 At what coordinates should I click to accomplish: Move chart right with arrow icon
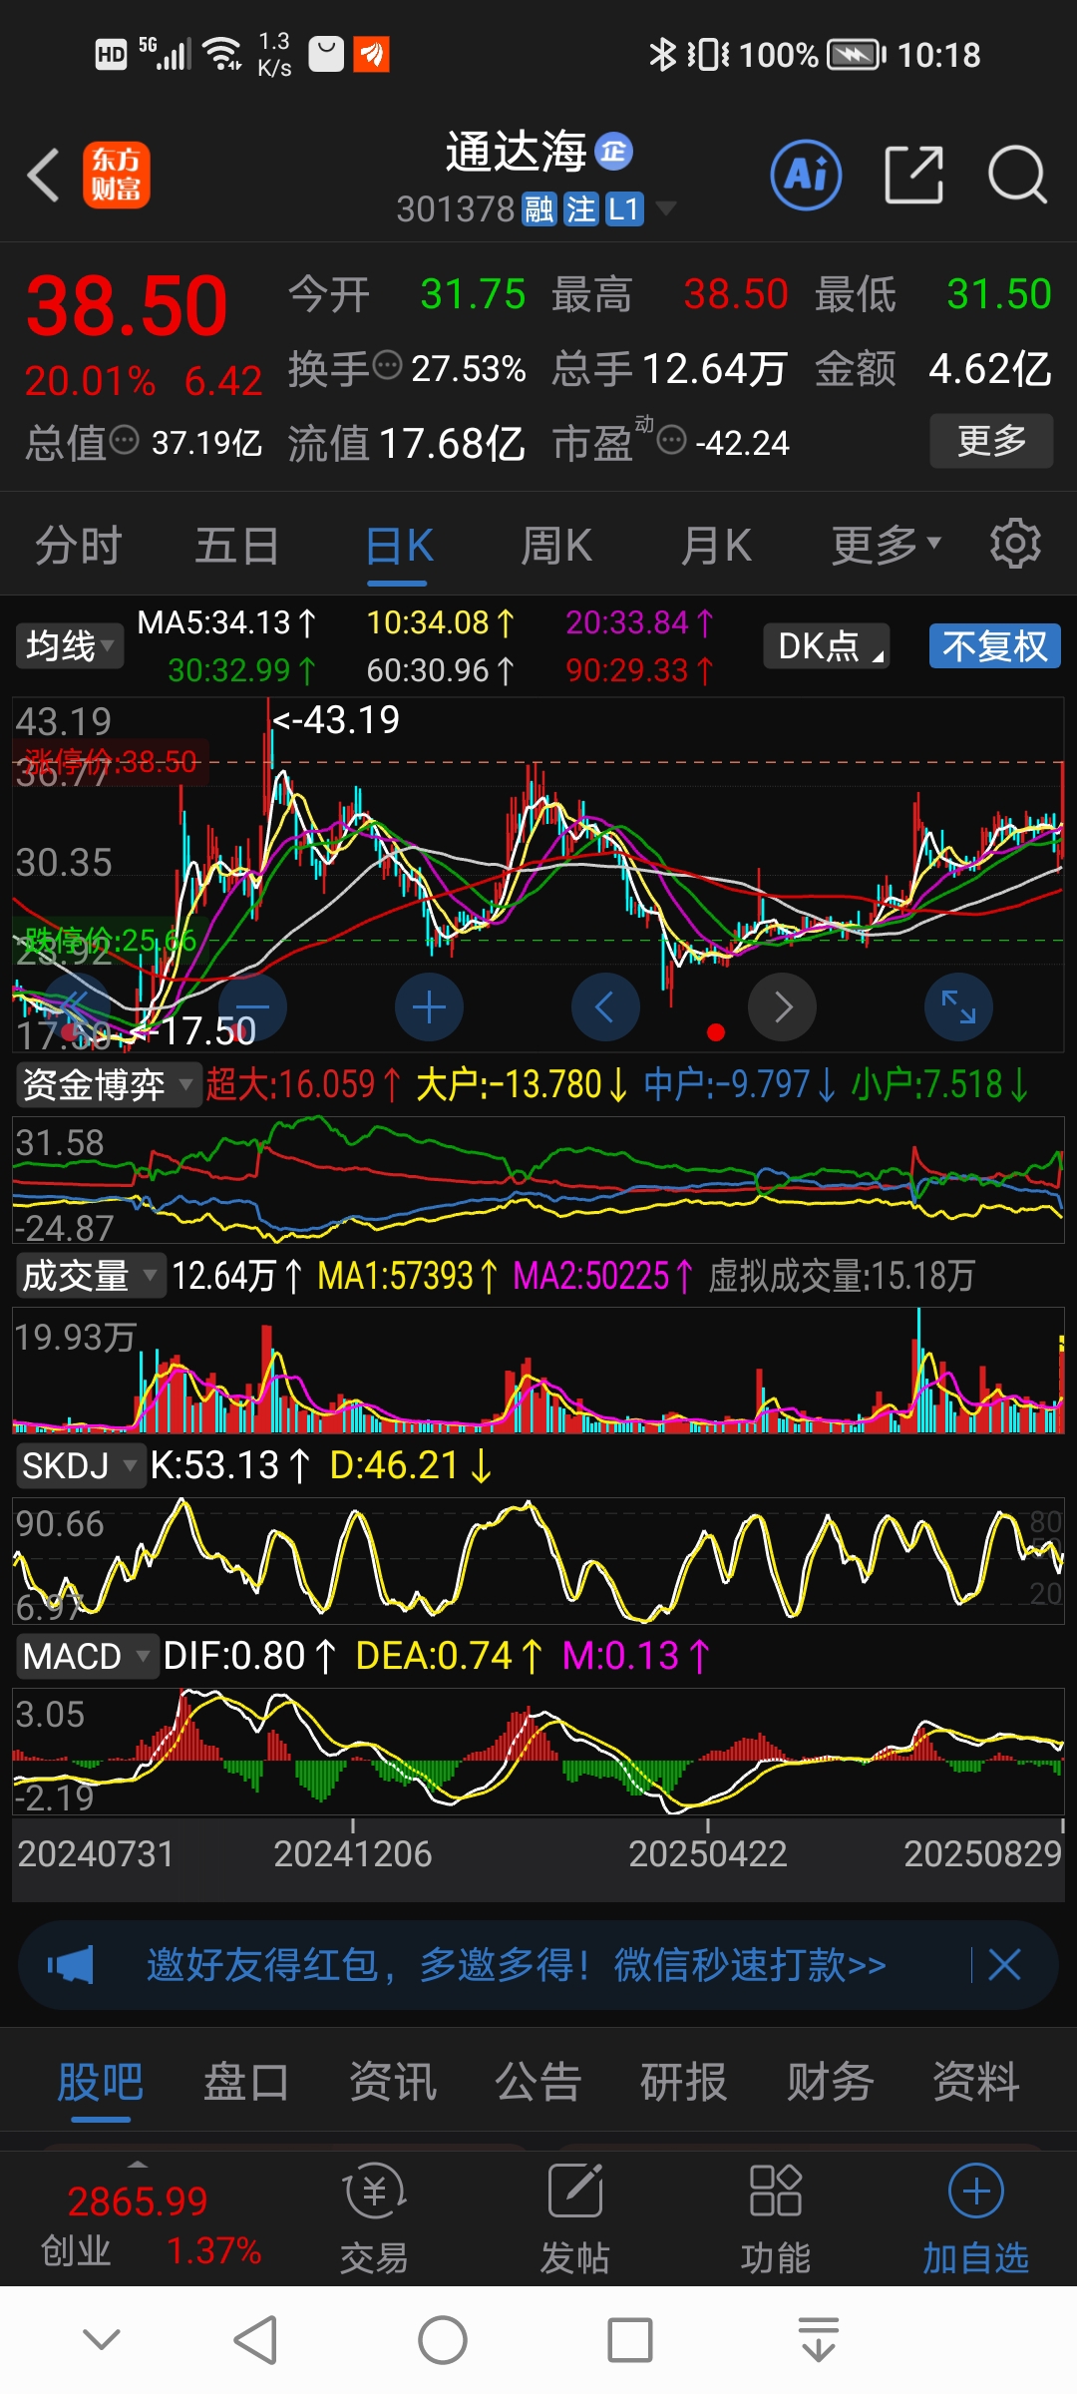[783, 1007]
